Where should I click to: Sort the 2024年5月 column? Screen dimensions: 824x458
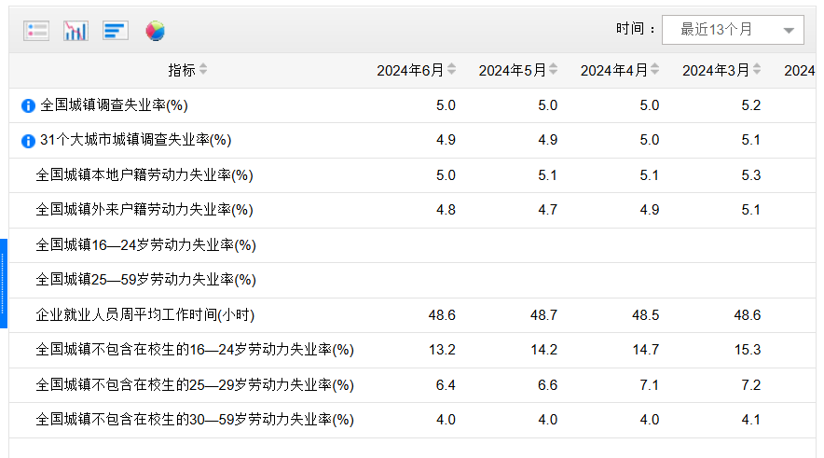(554, 70)
